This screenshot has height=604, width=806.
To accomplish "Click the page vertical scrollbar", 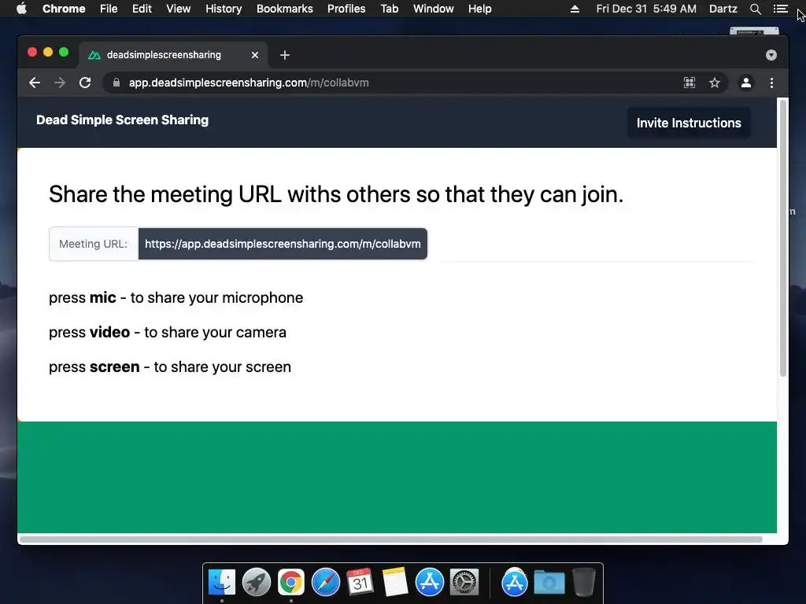I will pyautogui.click(x=783, y=238).
